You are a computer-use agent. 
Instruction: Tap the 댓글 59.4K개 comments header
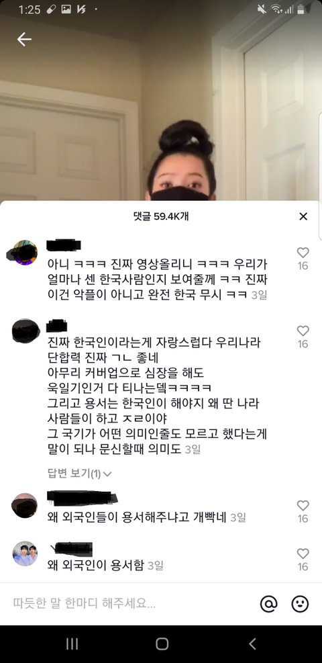[160, 216]
